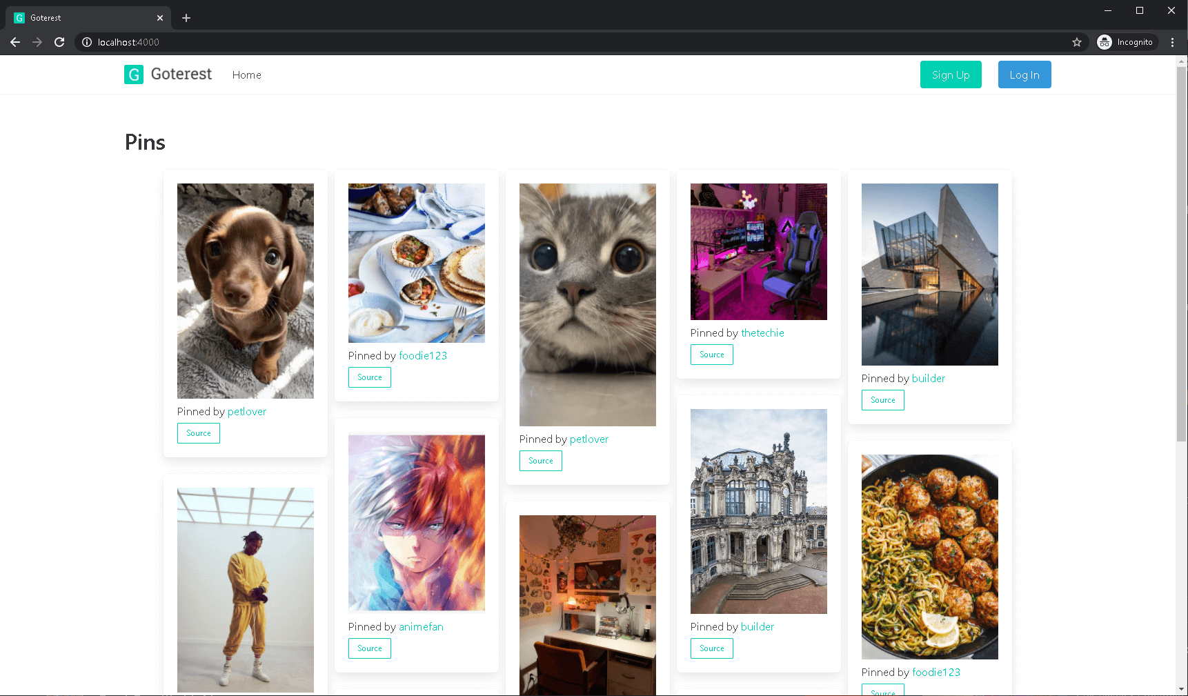Open builder profile under modern building pin
This screenshot has height=696, width=1188.
click(x=929, y=378)
